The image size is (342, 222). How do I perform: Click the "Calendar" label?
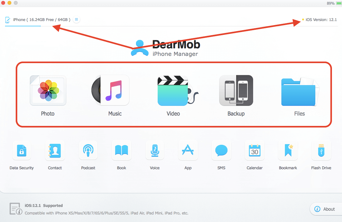254,168
